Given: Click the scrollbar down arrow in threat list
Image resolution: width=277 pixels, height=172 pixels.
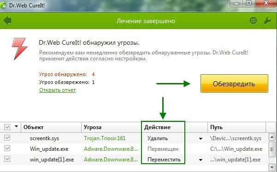Looking at the screenshot, I should pos(272,167).
